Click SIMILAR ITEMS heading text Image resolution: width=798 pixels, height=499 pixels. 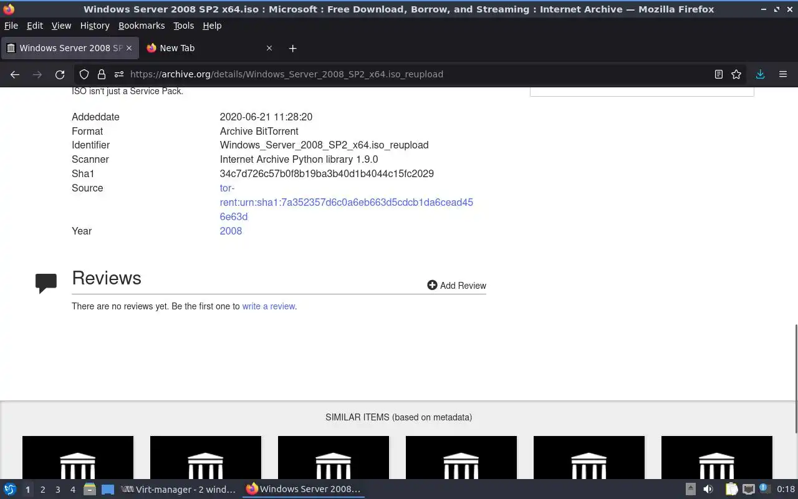[x=398, y=417]
